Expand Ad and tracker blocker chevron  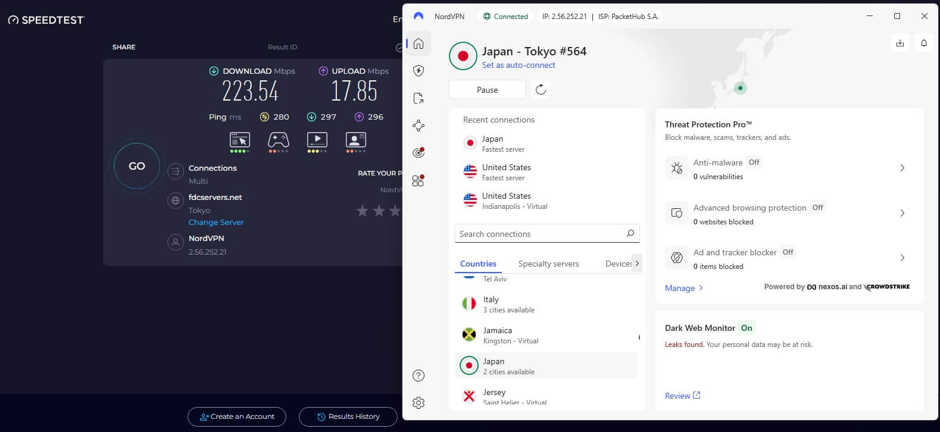pyautogui.click(x=902, y=258)
